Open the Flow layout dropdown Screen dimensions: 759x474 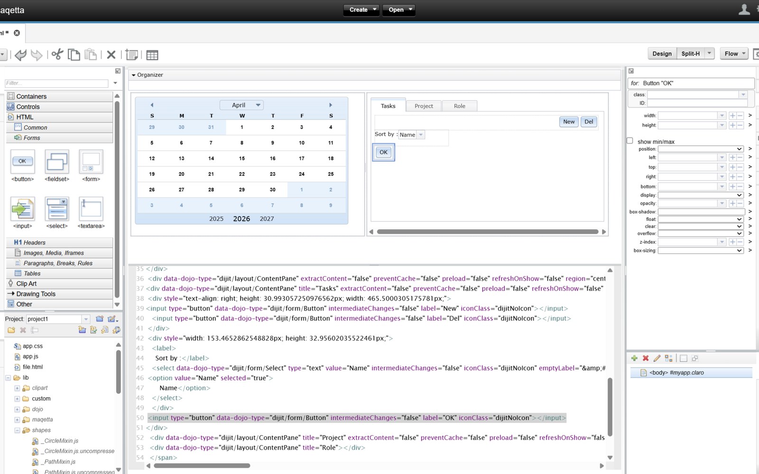coord(734,54)
